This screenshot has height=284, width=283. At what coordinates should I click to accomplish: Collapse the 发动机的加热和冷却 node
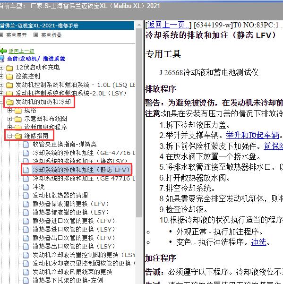point(1,102)
